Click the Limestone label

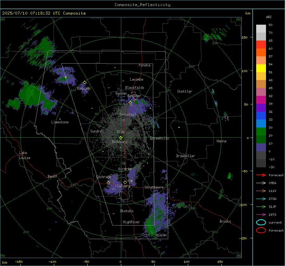point(60,122)
